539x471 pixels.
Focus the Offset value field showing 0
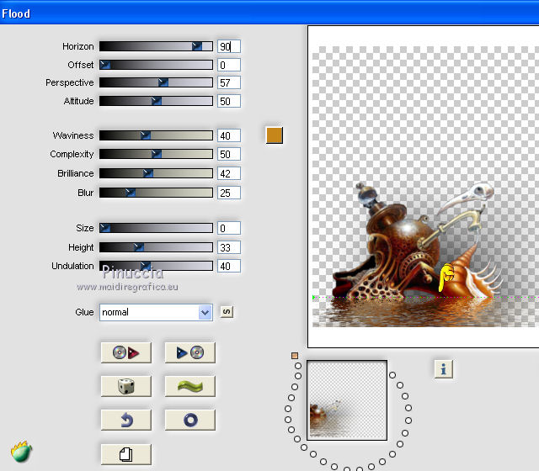point(229,65)
